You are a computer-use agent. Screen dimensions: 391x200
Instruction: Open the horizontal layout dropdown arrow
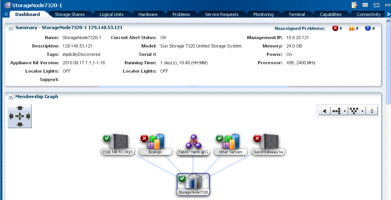(345, 111)
